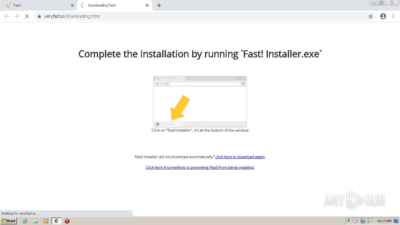Open the Chrome profile menu
The width and height of the screenshot is (400, 225).
383,16
